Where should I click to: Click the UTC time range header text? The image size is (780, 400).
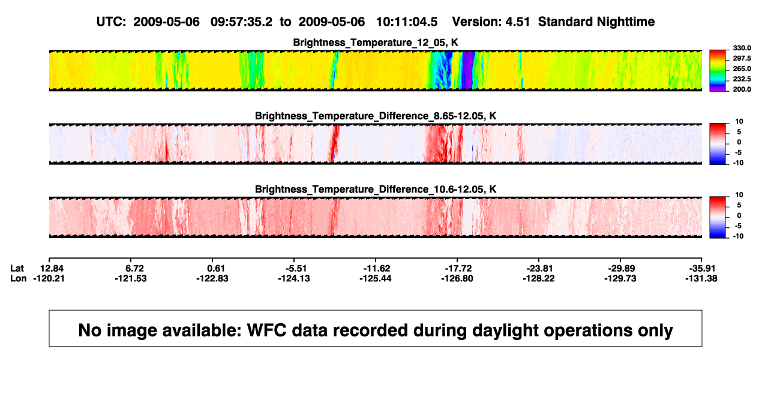[268, 22]
